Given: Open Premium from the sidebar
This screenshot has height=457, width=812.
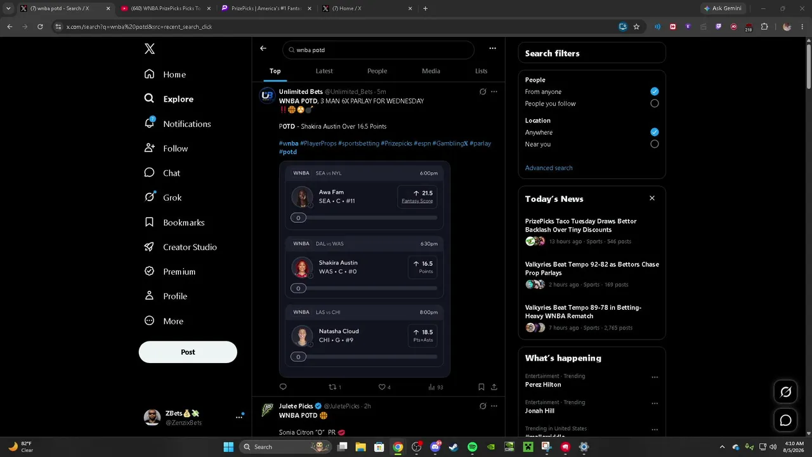Looking at the screenshot, I should [170, 272].
